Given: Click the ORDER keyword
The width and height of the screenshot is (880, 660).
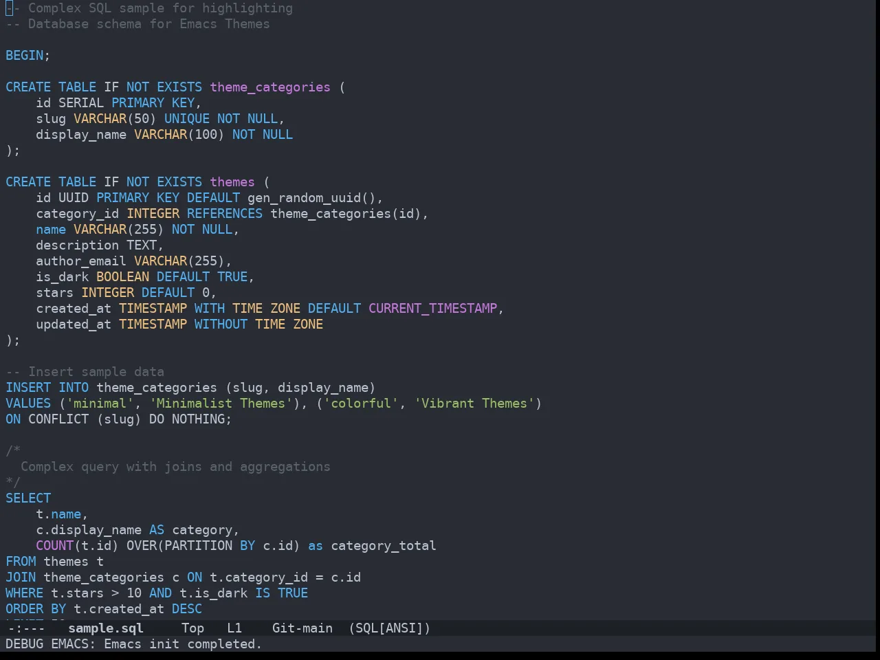Looking at the screenshot, I should [25, 609].
